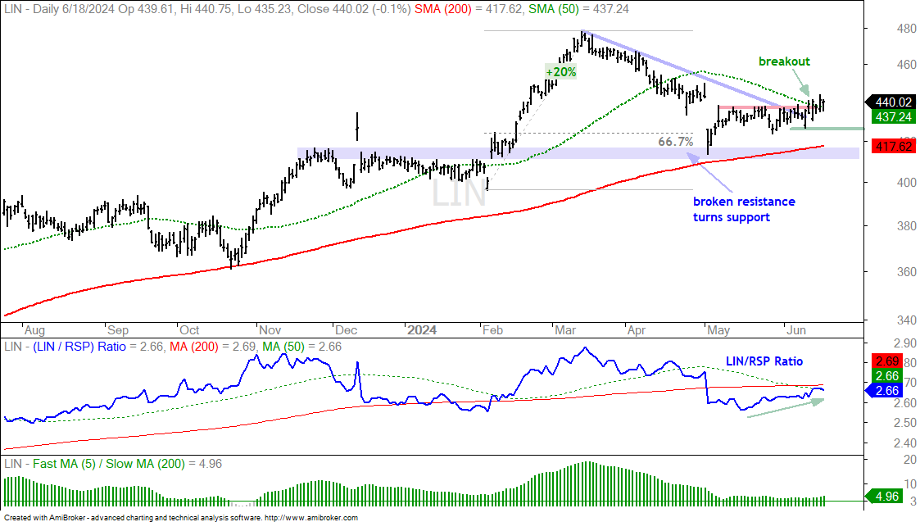Viewport: 920px width, 522px height.
Task: Click the www.amibroker.com URL in footer
Action: (311, 517)
